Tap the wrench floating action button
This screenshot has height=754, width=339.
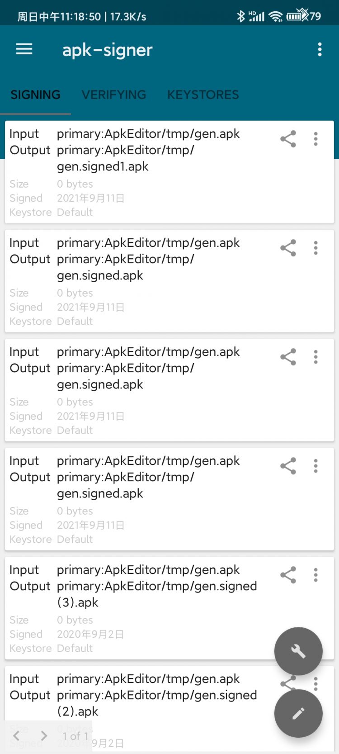click(298, 650)
